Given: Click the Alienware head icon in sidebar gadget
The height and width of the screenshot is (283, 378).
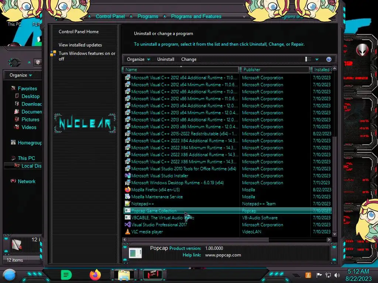Looking at the screenshot, I should coord(362,50).
